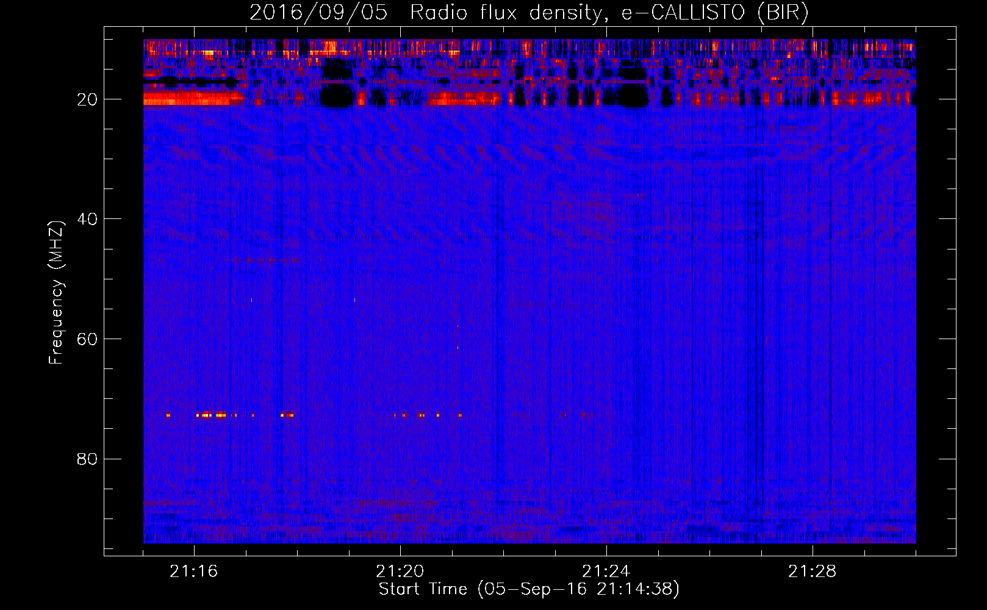Select the '21:20' time tick label
This screenshot has height=610, width=987.
pos(400,572)
